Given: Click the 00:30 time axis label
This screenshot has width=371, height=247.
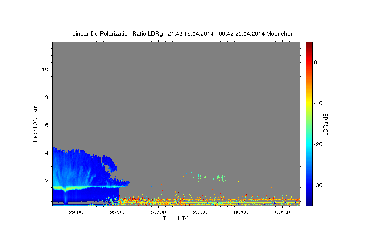Looking at the screenshot, I should pos(282,212).
